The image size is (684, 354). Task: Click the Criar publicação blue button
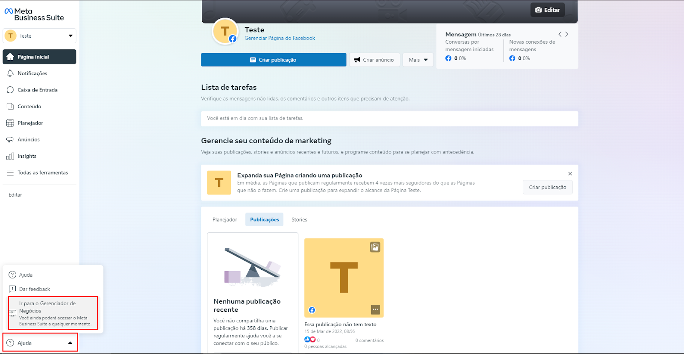tap(274, 60)
